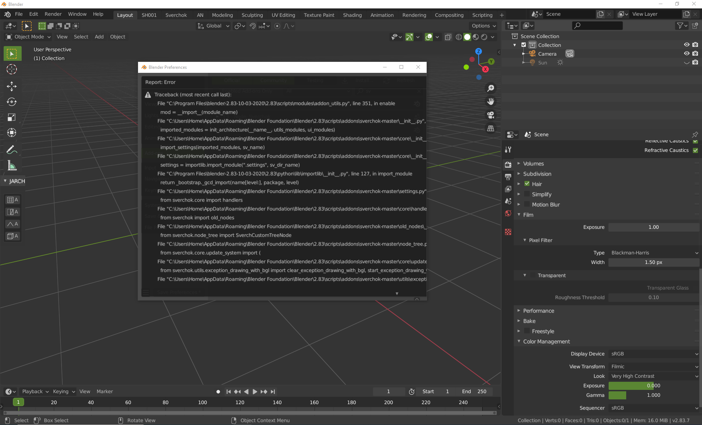Uncheck Refractive Caustics checkbox
The width and height of the screenshot is (702, 425).
[x=695, y=150]
